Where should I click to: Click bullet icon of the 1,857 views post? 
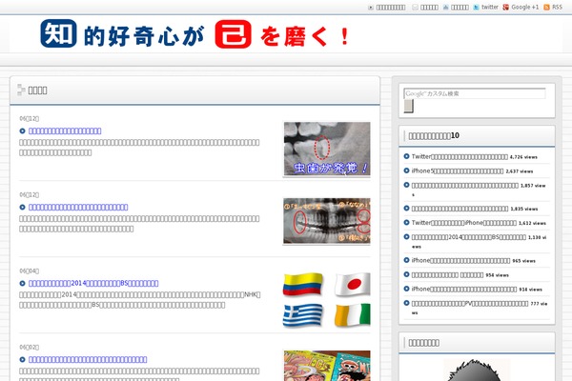(x=406, y=185)
